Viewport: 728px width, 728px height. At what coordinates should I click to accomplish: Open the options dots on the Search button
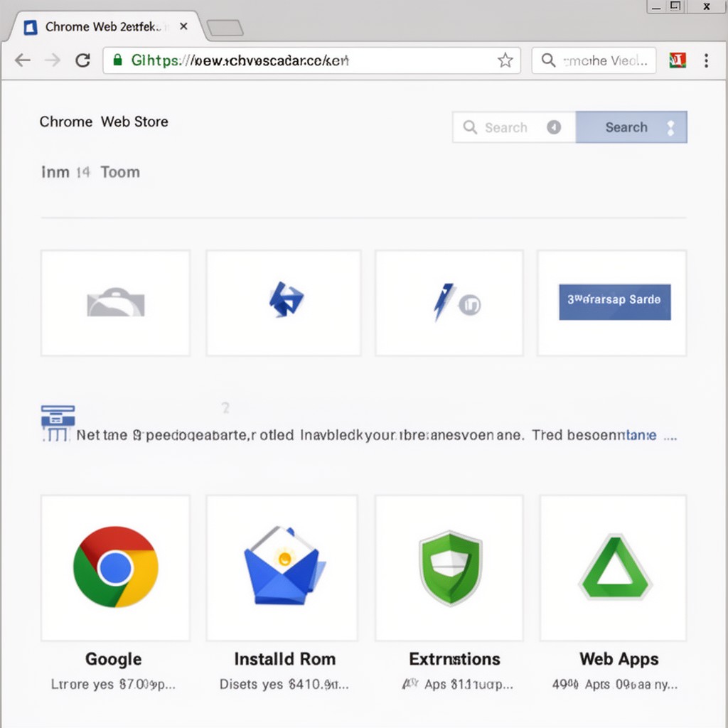[671, 128]
